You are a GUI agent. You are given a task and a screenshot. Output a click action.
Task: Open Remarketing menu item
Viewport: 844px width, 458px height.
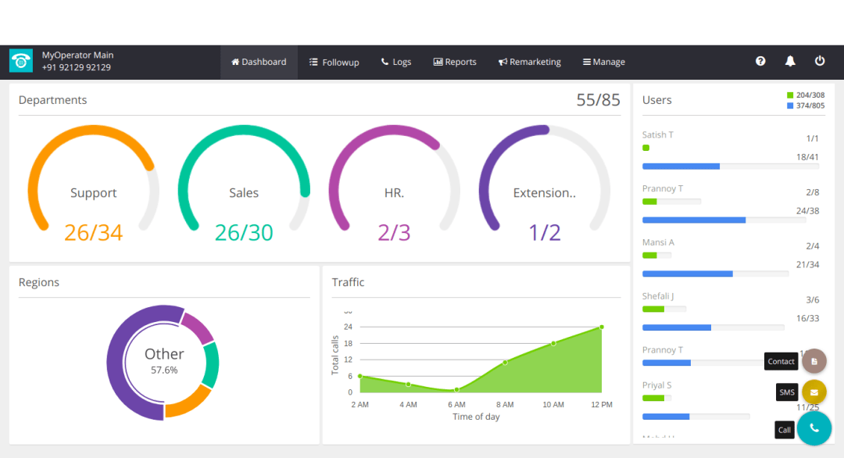[530, 62]
